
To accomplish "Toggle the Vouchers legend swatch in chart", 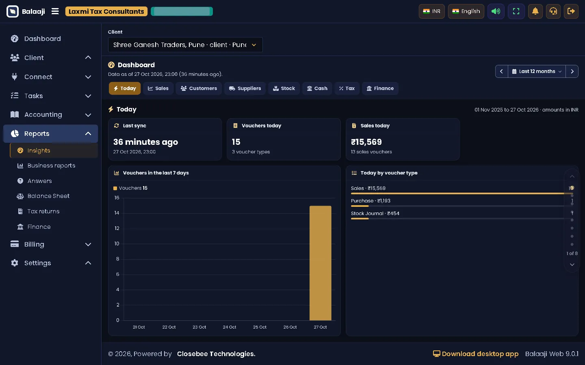I will (115, 188).
